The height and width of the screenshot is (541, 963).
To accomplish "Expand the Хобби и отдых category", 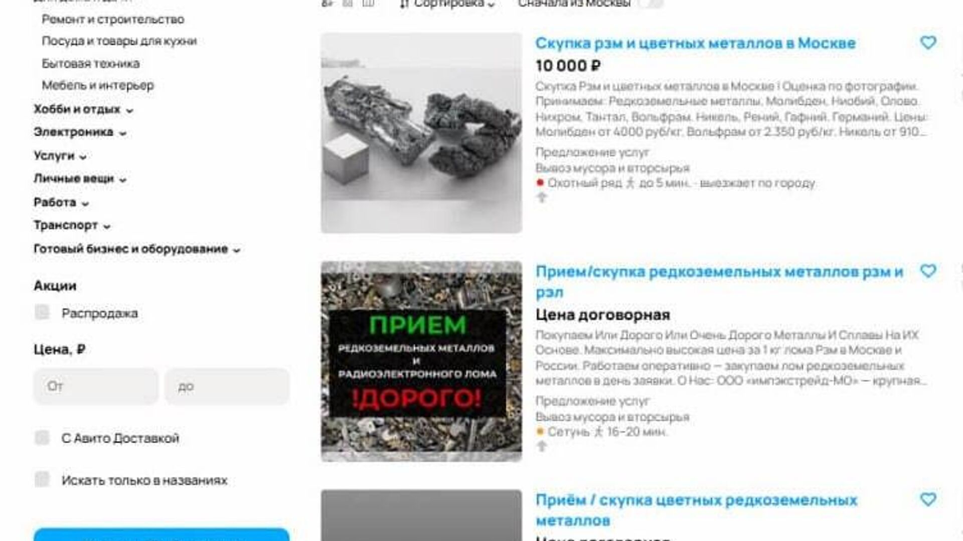I will pos(83,109).
